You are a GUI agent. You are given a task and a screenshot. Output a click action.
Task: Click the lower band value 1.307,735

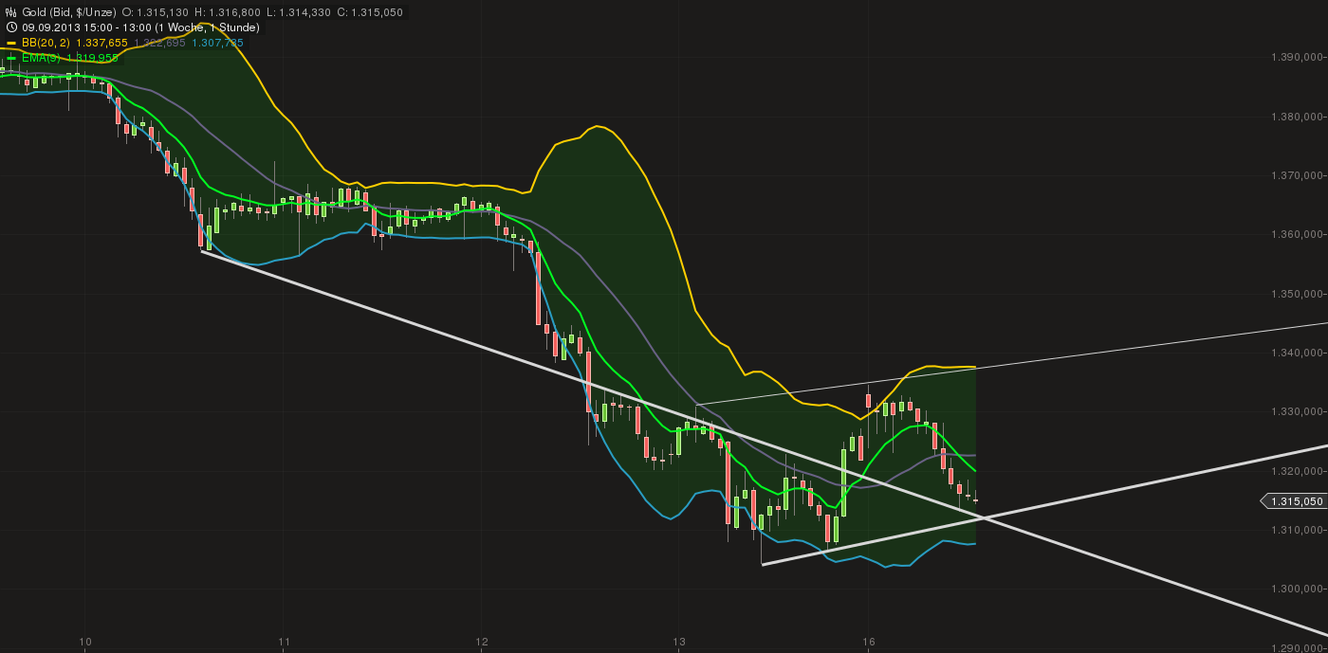(x=217, y=43)
